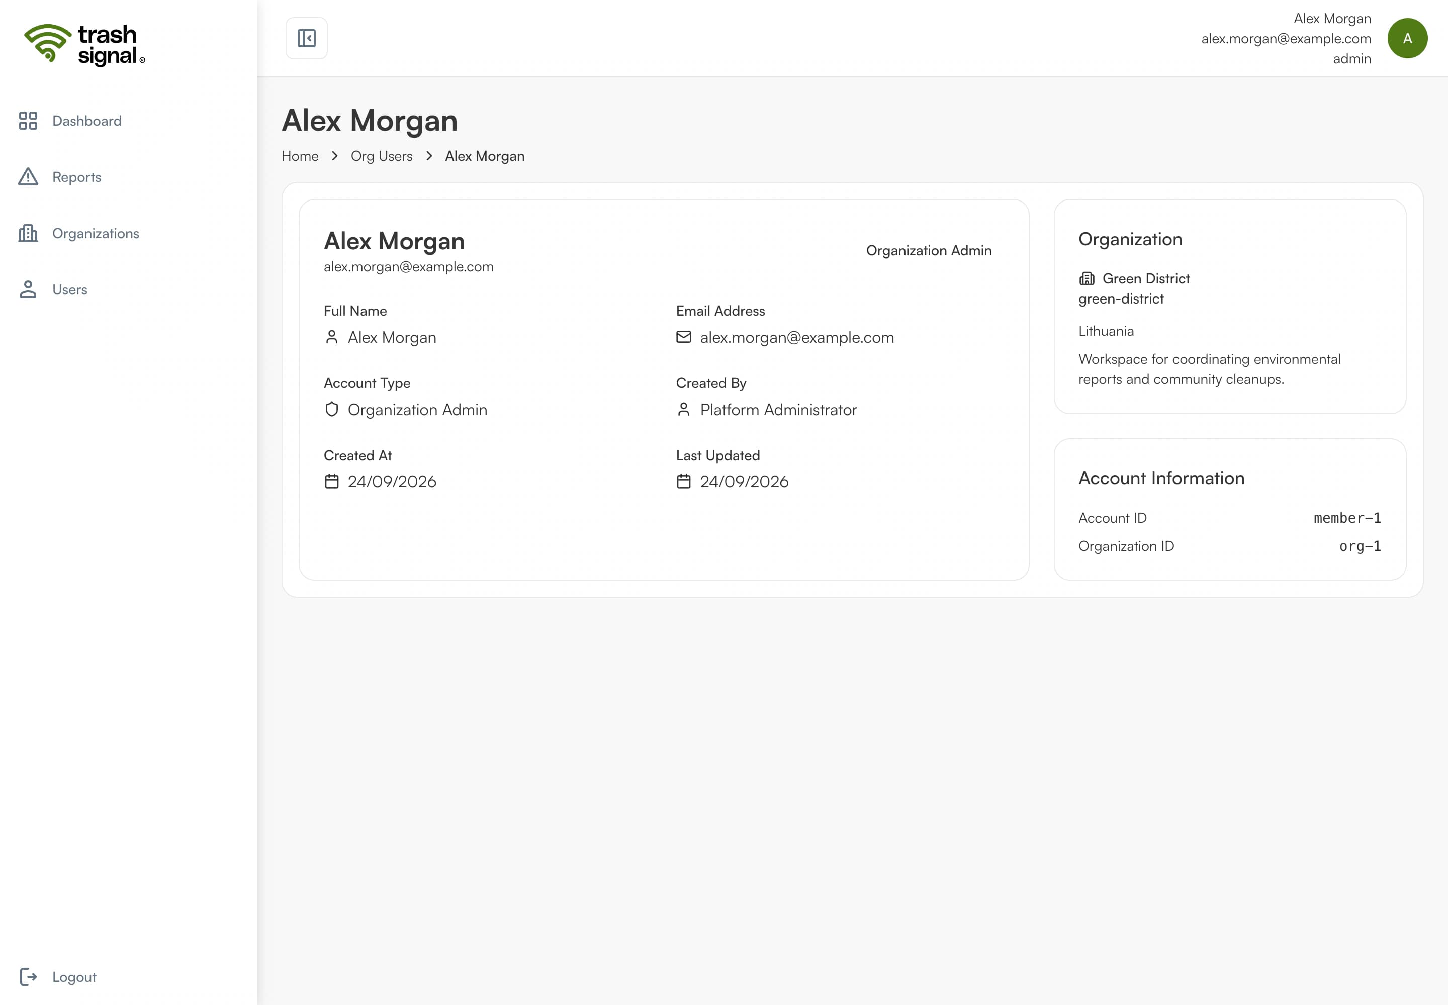Screen dimensions: 1448x1005
Task: Click the Logout arrow icon
Action: click(x=28, y=977)
